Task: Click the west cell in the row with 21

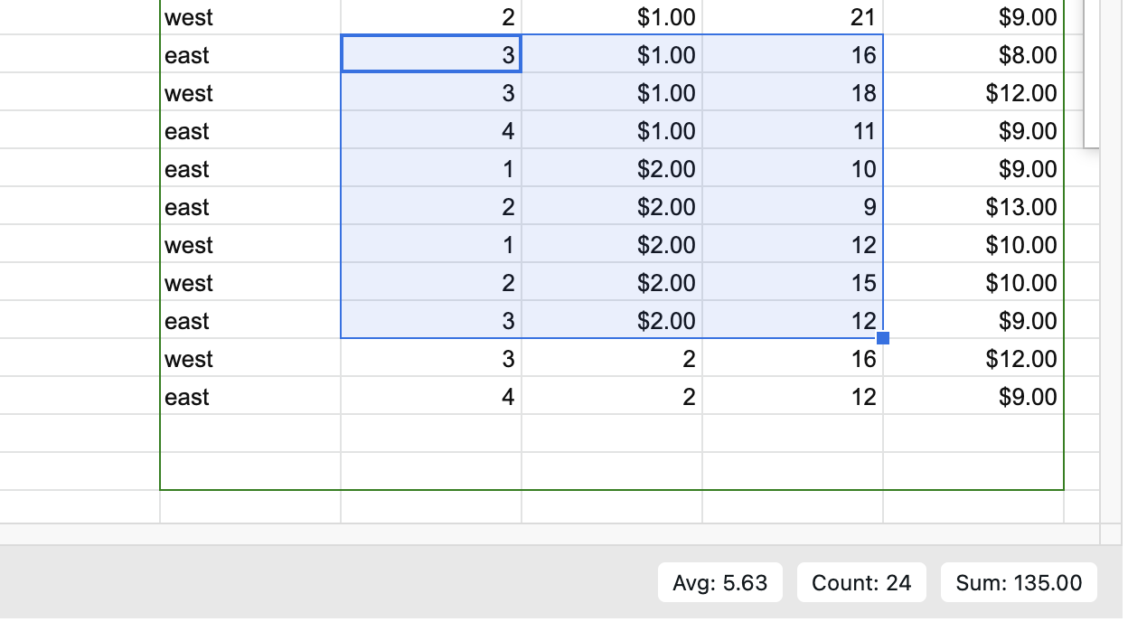Action: 250,17
